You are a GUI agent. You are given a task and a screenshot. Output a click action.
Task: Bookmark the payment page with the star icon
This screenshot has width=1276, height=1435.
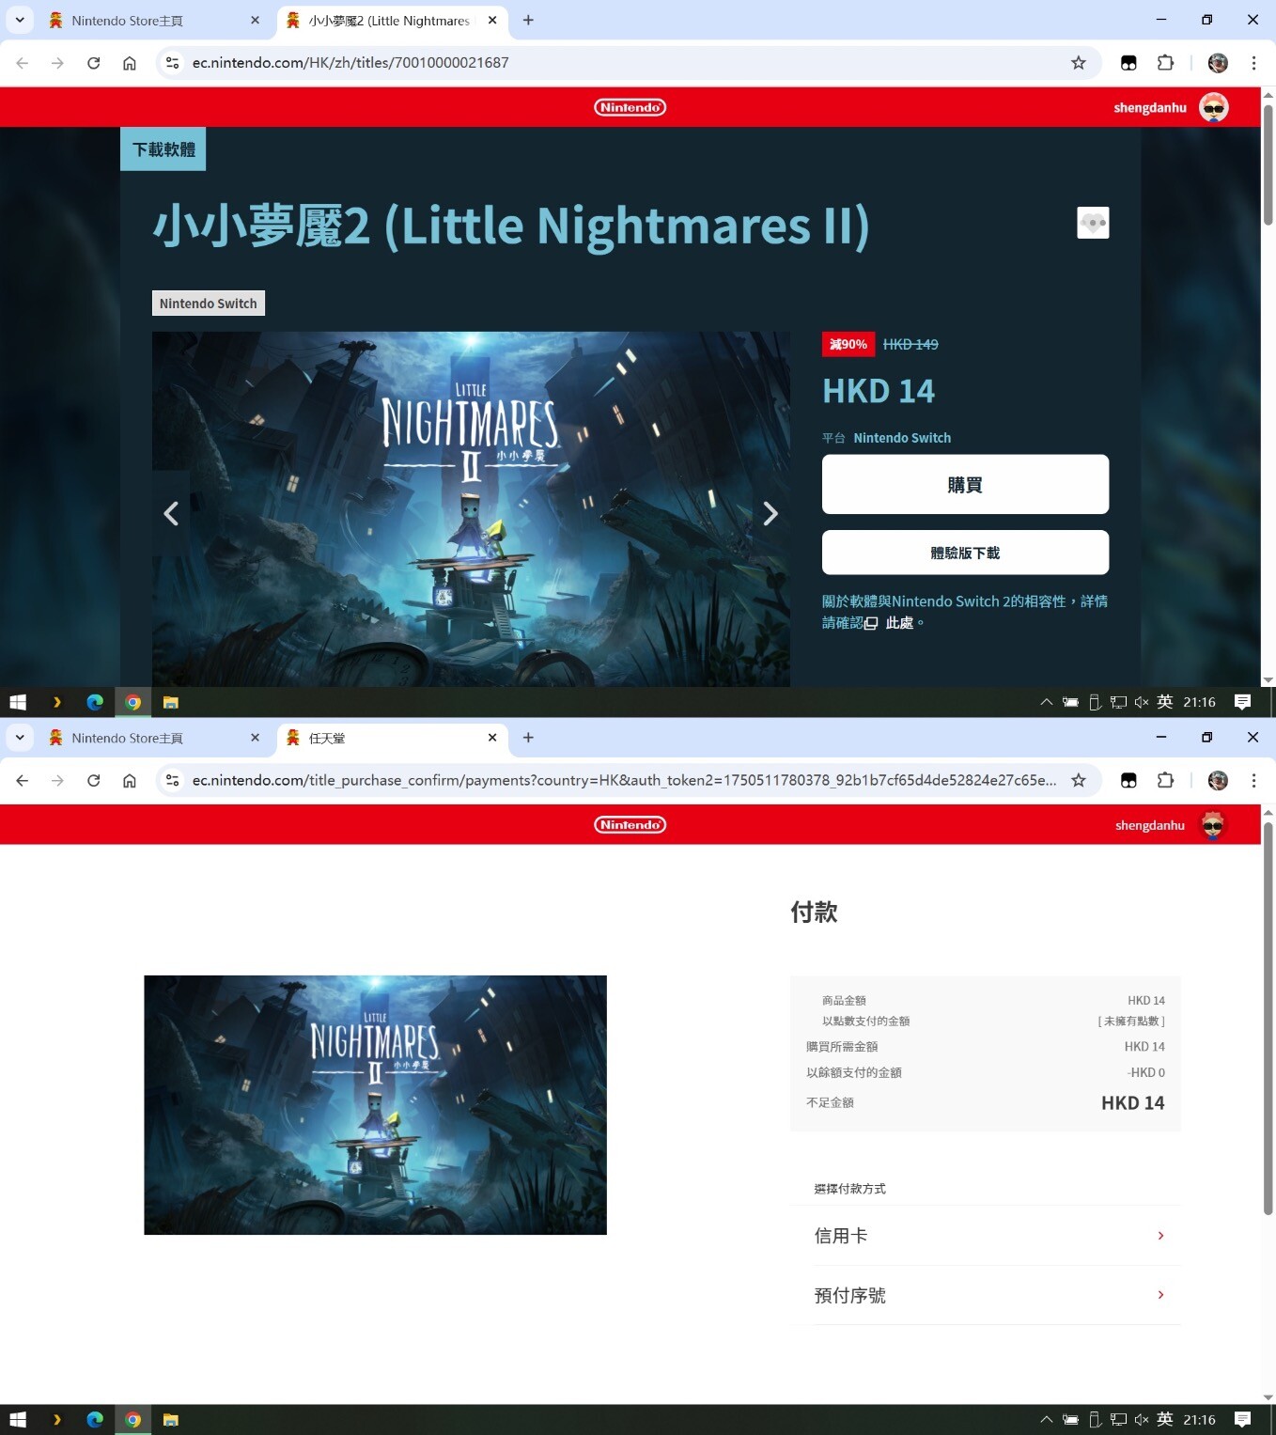[1079, 780]
